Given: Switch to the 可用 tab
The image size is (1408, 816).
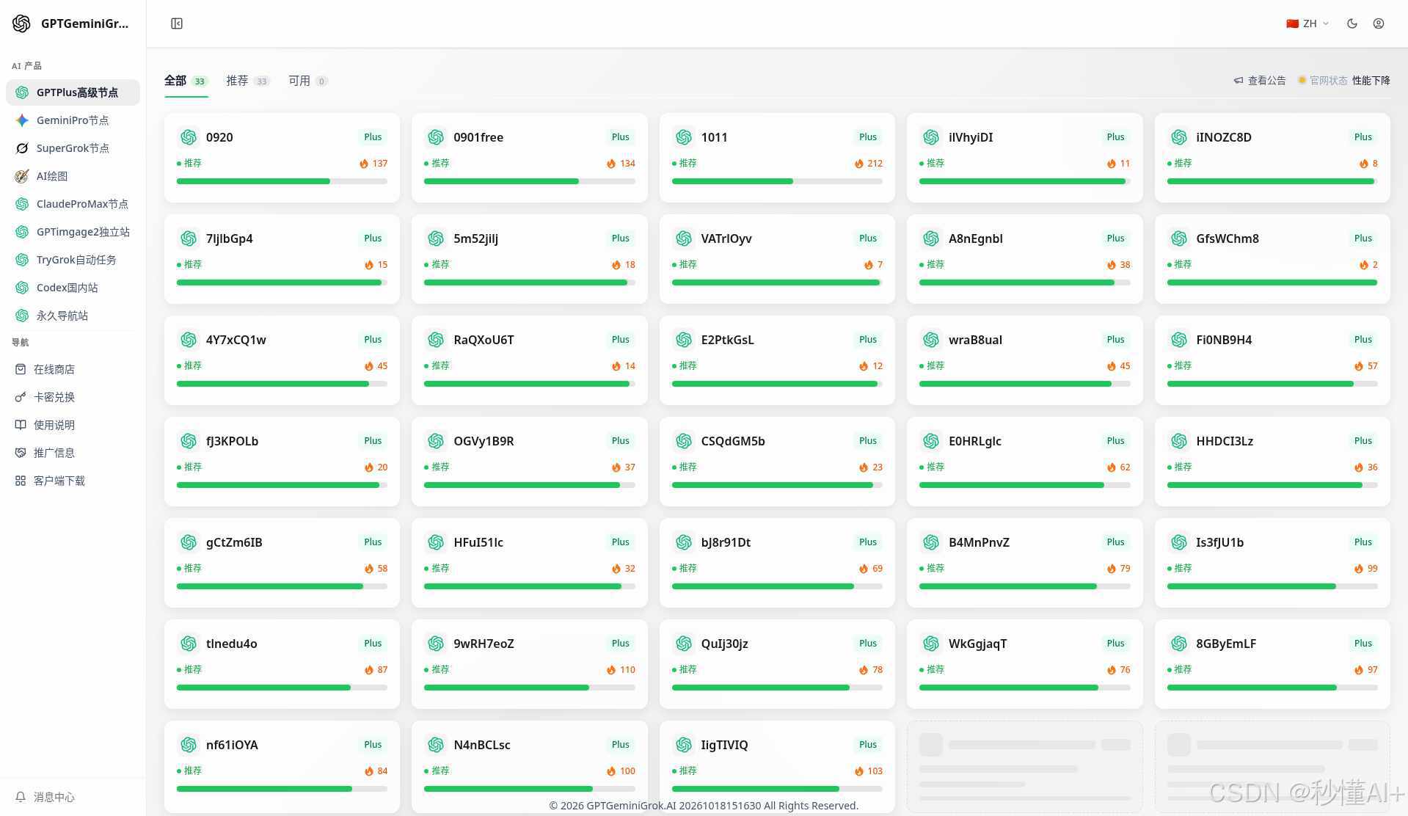Looking at the screenshot, I should pos(308,81).
